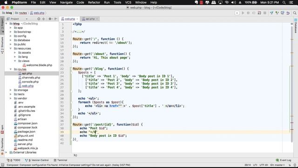Click the VCS revert arrow icon
298x168 pixels.
tap(288, 13)
